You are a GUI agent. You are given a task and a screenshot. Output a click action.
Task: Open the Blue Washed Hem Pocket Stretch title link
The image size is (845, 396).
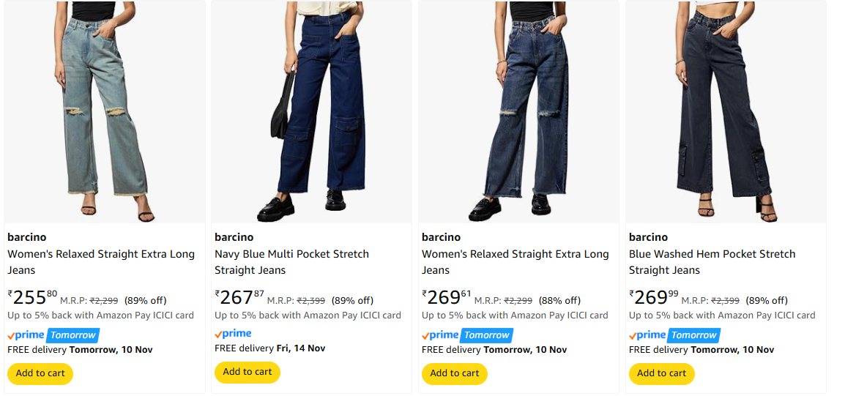tap(712, 262)
